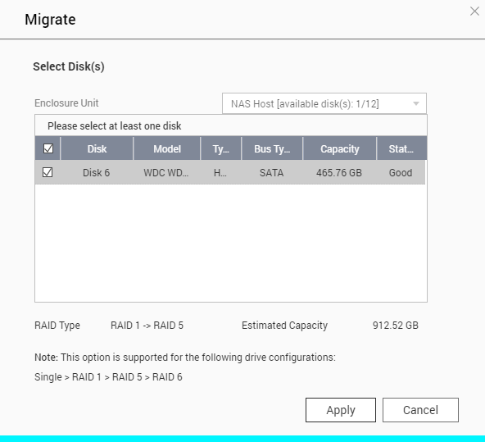Sort by the Model column header
Screen dimensions: 485x442
pyautogui.click(x=167, y=148)
